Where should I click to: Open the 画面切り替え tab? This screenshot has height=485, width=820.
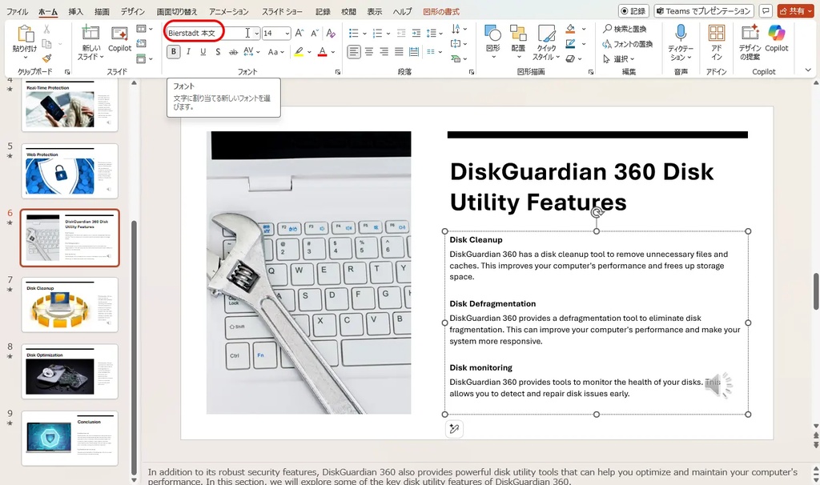pos(177,11)
